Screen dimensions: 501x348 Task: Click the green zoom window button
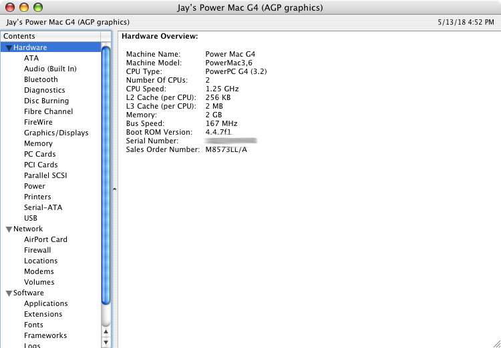(x=37, y=8)
